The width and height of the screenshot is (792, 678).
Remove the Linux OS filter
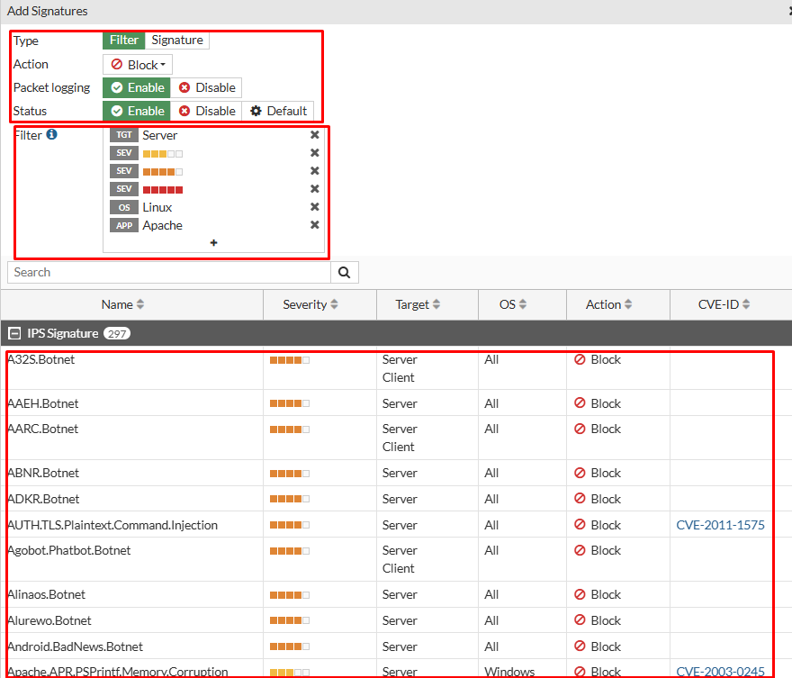tap(314, 207)
